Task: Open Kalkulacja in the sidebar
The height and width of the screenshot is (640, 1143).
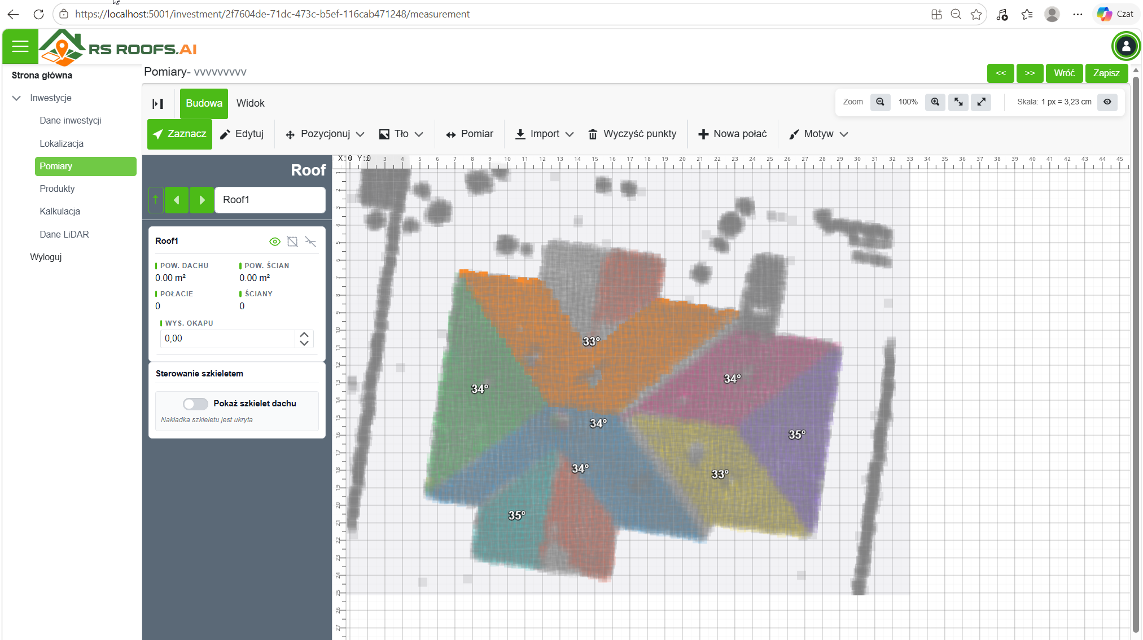Action: click(60, 212)
